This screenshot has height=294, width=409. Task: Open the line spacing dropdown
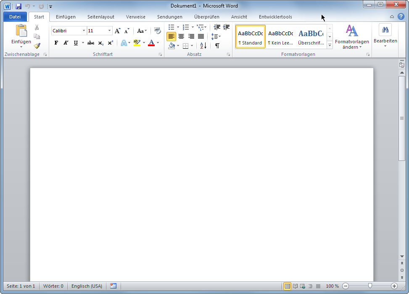(x=216, y=37)
